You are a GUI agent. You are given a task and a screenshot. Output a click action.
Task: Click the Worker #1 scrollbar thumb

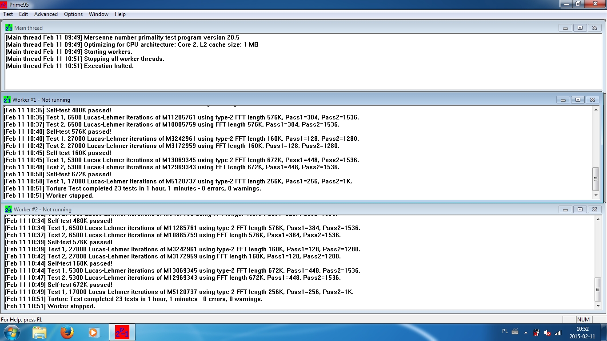click(x=596, y=179)
